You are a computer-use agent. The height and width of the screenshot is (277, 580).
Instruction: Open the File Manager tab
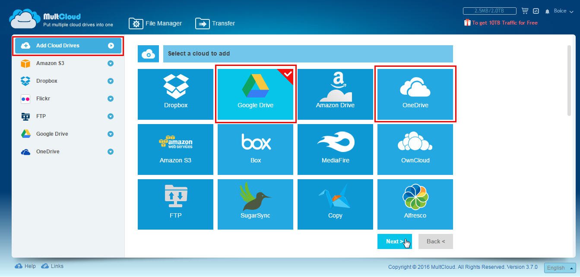155,23
